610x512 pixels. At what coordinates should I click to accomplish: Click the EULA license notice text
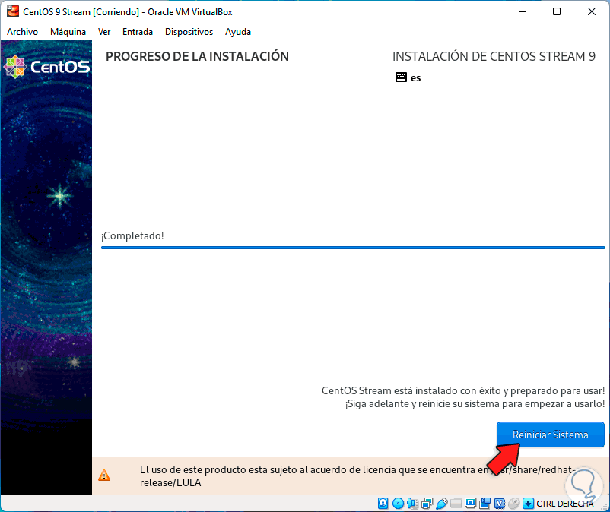358,476
